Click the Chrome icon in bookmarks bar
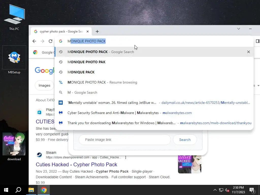The width and height of the screenshot is (260, 195). pos(35,52)
